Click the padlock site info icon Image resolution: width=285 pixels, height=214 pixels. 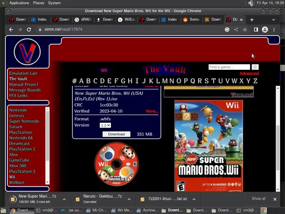tap(40, 30)
